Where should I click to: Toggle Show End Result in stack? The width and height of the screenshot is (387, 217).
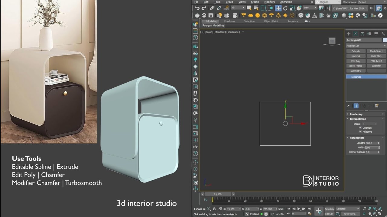point(356,106)
